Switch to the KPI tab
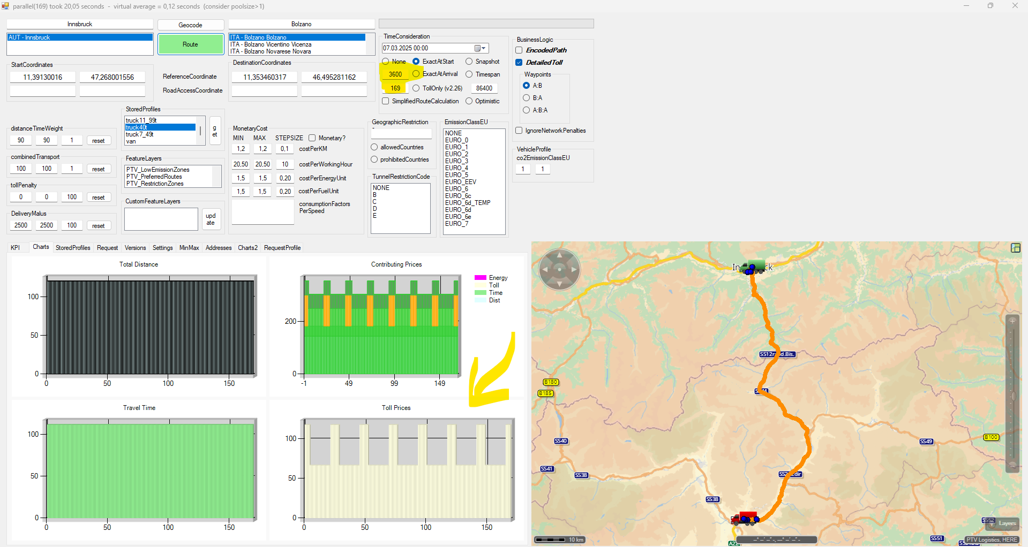Screen dimensions: 1028x547 coord(16,248)
